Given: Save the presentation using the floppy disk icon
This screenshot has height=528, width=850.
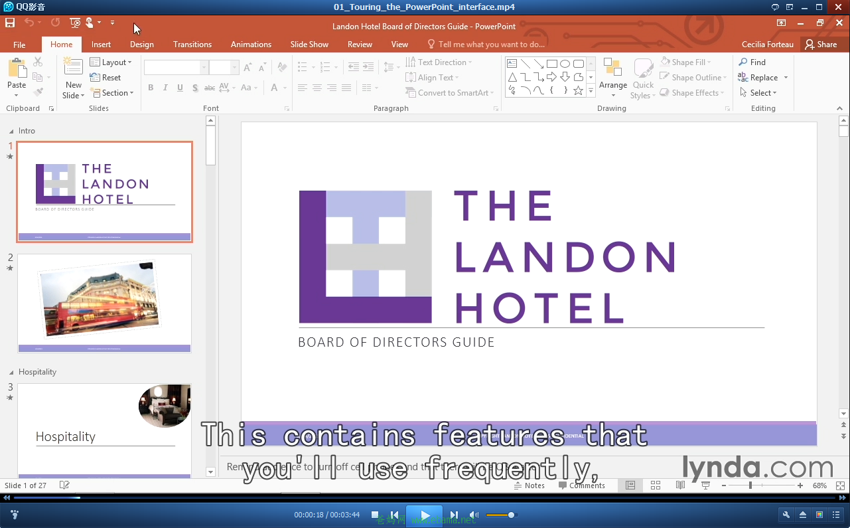Looking at the screenshot, I should 10,23.
